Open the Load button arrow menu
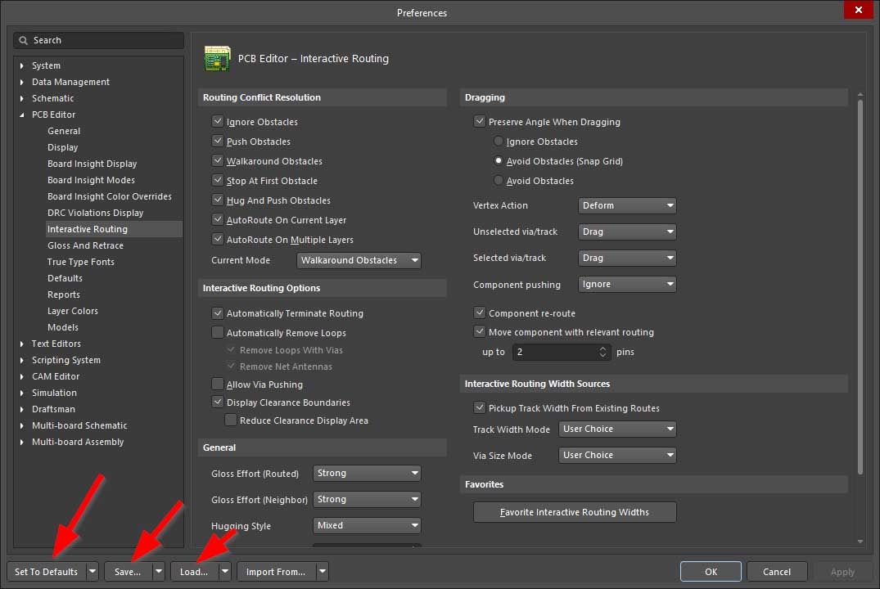The height and width of the screenshot is (589, 880). 224,572
